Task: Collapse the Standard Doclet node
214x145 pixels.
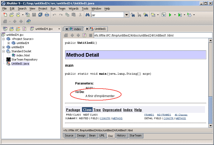Action: (x=3, y=51)
